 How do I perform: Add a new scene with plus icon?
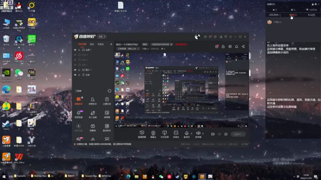pyautogui.click(x=111, y=44)
